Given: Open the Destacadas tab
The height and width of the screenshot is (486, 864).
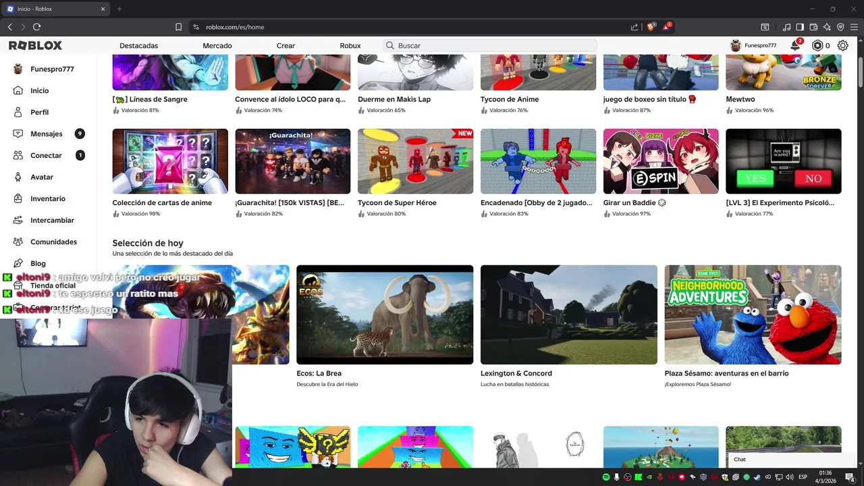Looking at the screenshot, I should [x=139, y=46].
